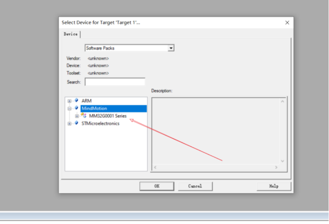This screenshot has height=224, width=329.
Task: Click the ARM vendor icon
Action: [x=76, y=101]
